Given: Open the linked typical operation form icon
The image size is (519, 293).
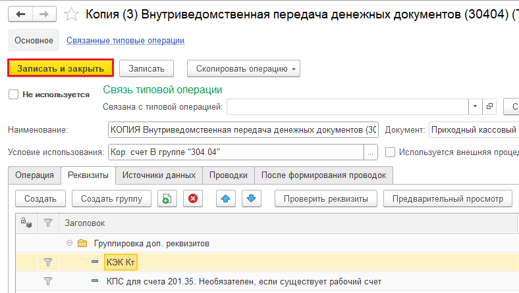Looking at the screenshot, I should tap(489, 106).
